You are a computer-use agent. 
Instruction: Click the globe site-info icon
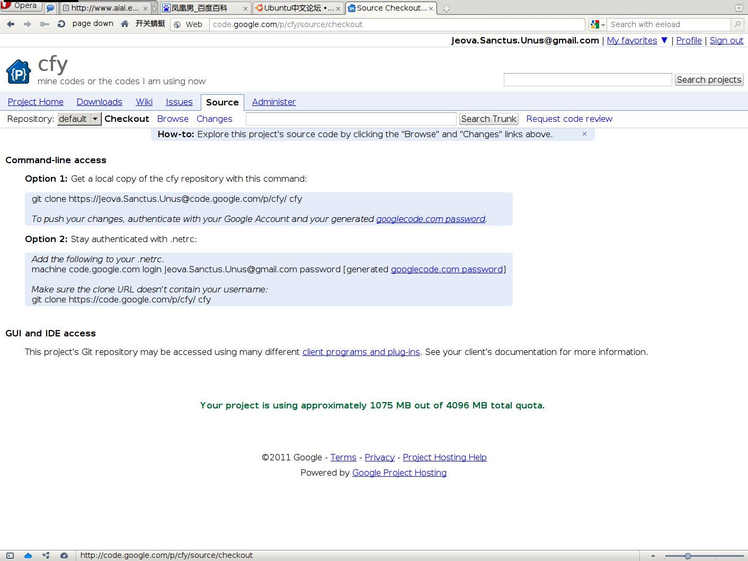[x=177, y=24]
